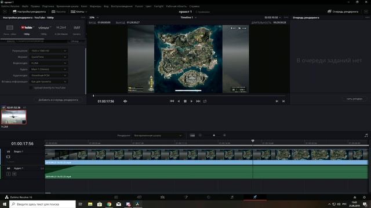Mute the viewer audio speaker icon
Image resolution: width=371 pixels, height=208 pixels.
pos(125,101)
